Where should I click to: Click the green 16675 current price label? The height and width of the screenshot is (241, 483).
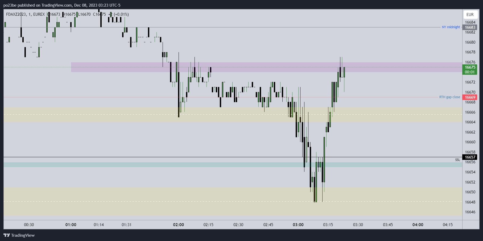pyautogui.click(x=470, y=69)
